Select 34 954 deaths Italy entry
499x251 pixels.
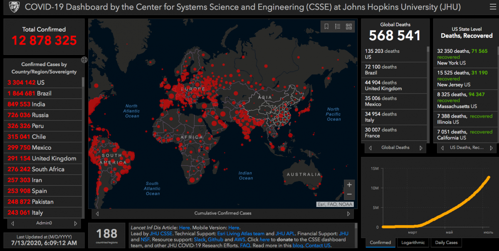point(394,117)
